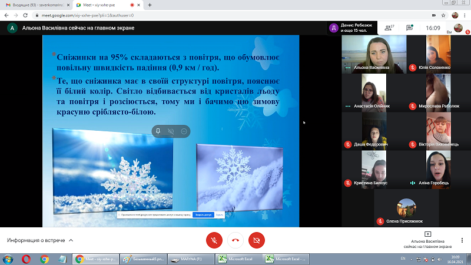Open the second Microsoft Excel taskbar button
This screenshot has width=471, height=265.
pos(286,259)
